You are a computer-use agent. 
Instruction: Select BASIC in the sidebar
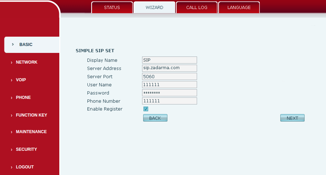point(26,45)
